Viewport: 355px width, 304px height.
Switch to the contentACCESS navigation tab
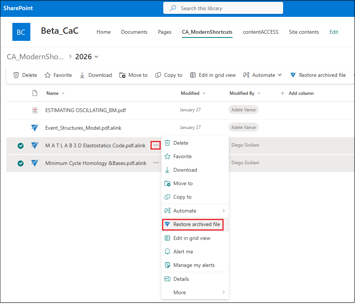261,32
